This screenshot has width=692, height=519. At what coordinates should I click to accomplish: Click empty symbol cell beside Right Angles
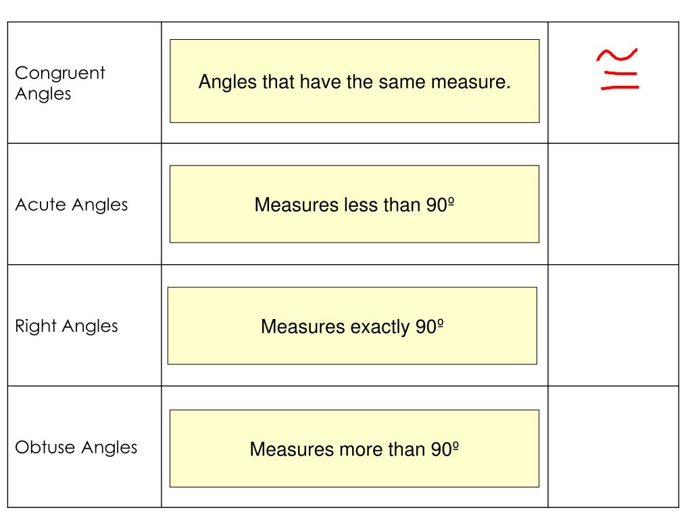coord(614,326)
